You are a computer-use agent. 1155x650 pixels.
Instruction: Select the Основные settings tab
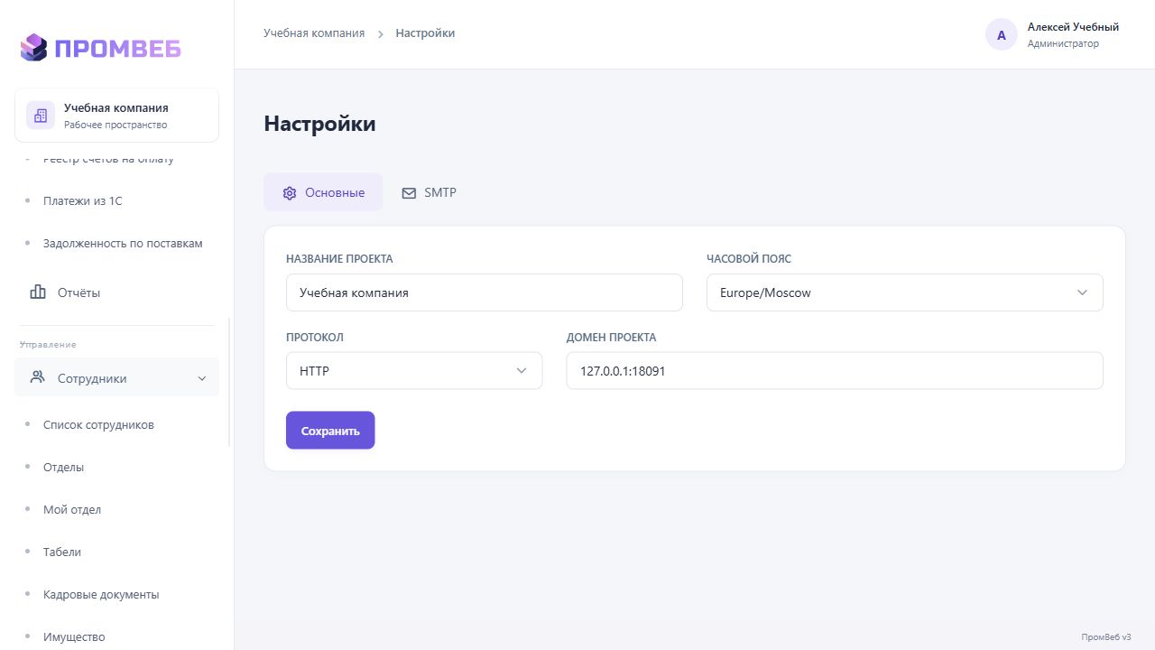click(323, 192)
